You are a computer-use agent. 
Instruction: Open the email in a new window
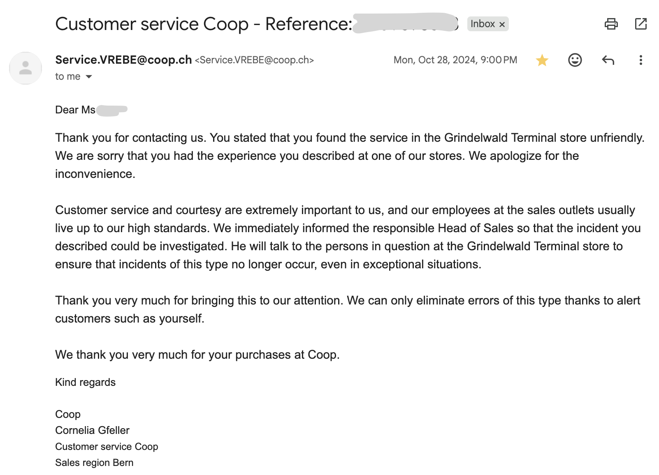click(640, 24)
